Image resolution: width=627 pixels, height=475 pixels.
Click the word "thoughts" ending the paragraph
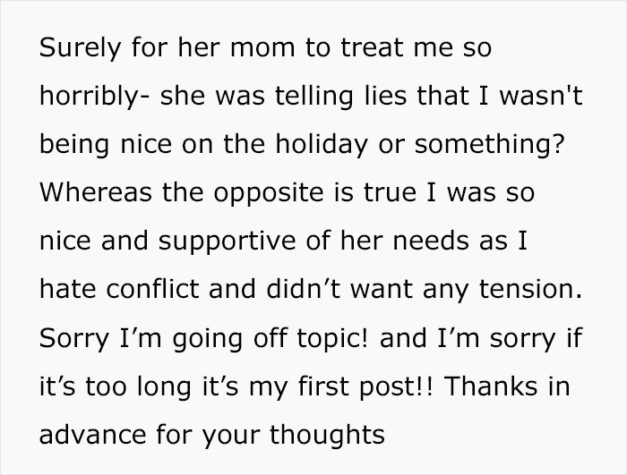tap(327, 436)
